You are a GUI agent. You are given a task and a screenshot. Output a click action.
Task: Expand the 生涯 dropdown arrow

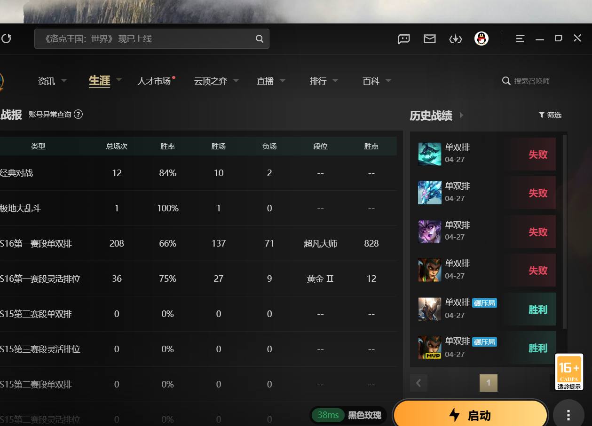(119, 80)
